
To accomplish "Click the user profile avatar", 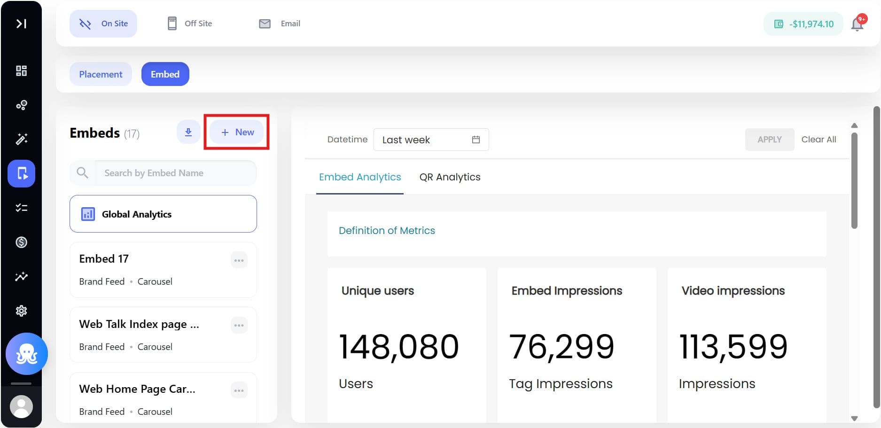I will (21, 406).
